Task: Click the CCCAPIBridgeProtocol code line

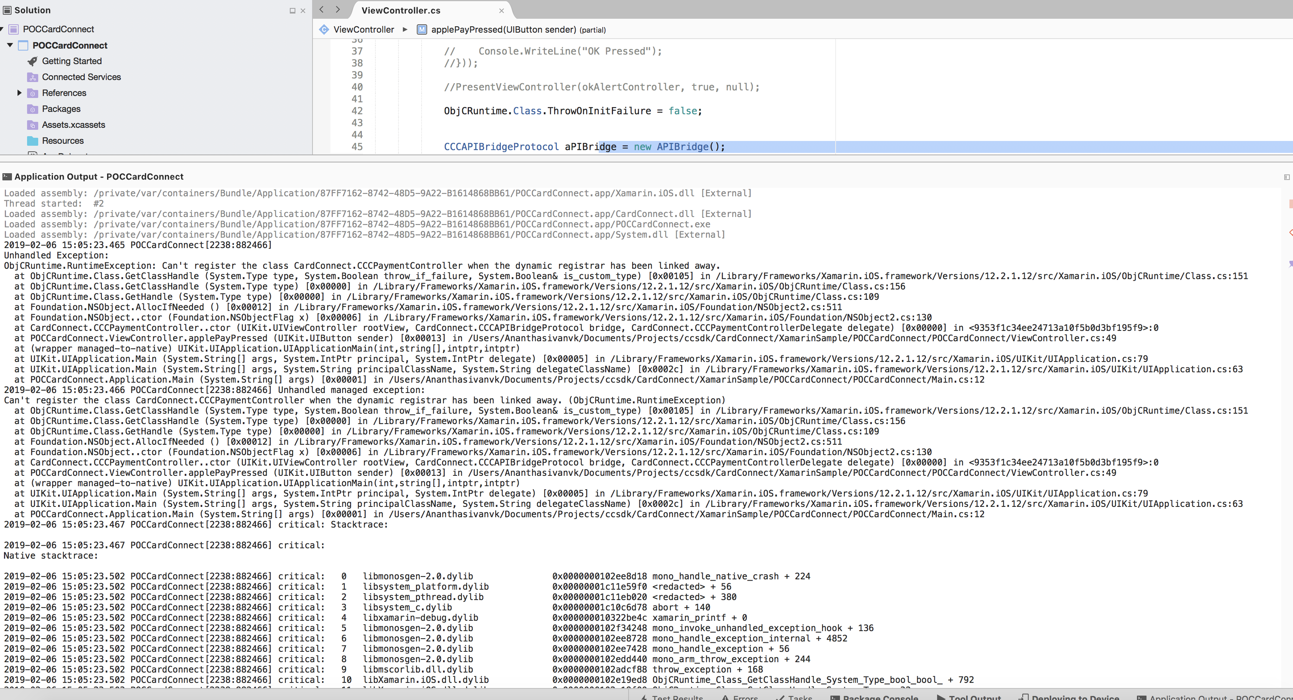Action: point(584,147)
